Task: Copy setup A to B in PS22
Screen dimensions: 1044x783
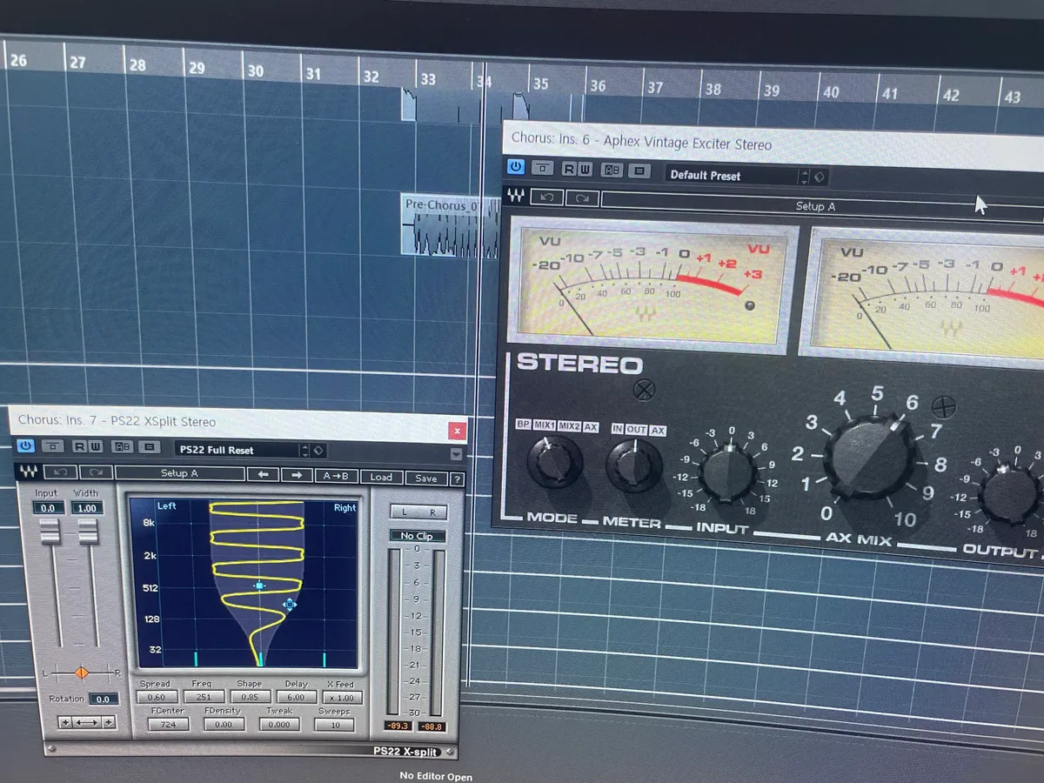Action: click(336, 476)
